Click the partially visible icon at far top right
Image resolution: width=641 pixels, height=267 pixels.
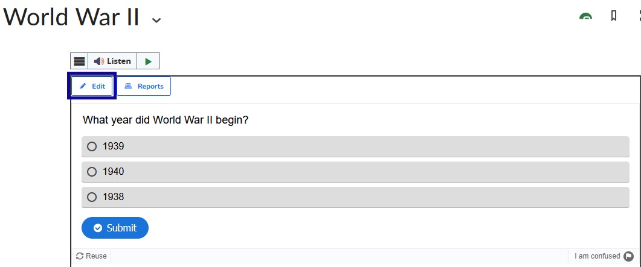tap(639, 16)
